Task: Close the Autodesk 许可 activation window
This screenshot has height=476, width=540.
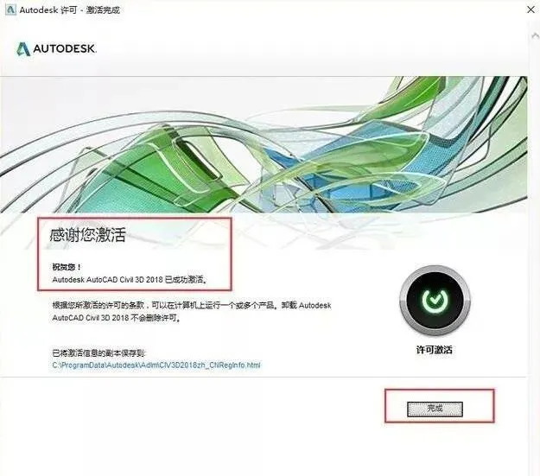Action: pos(530,10)
